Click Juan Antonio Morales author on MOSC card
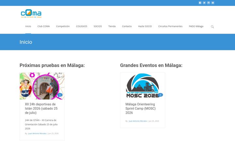The height and width of the screenshot is (147, 235). point(138,121)
